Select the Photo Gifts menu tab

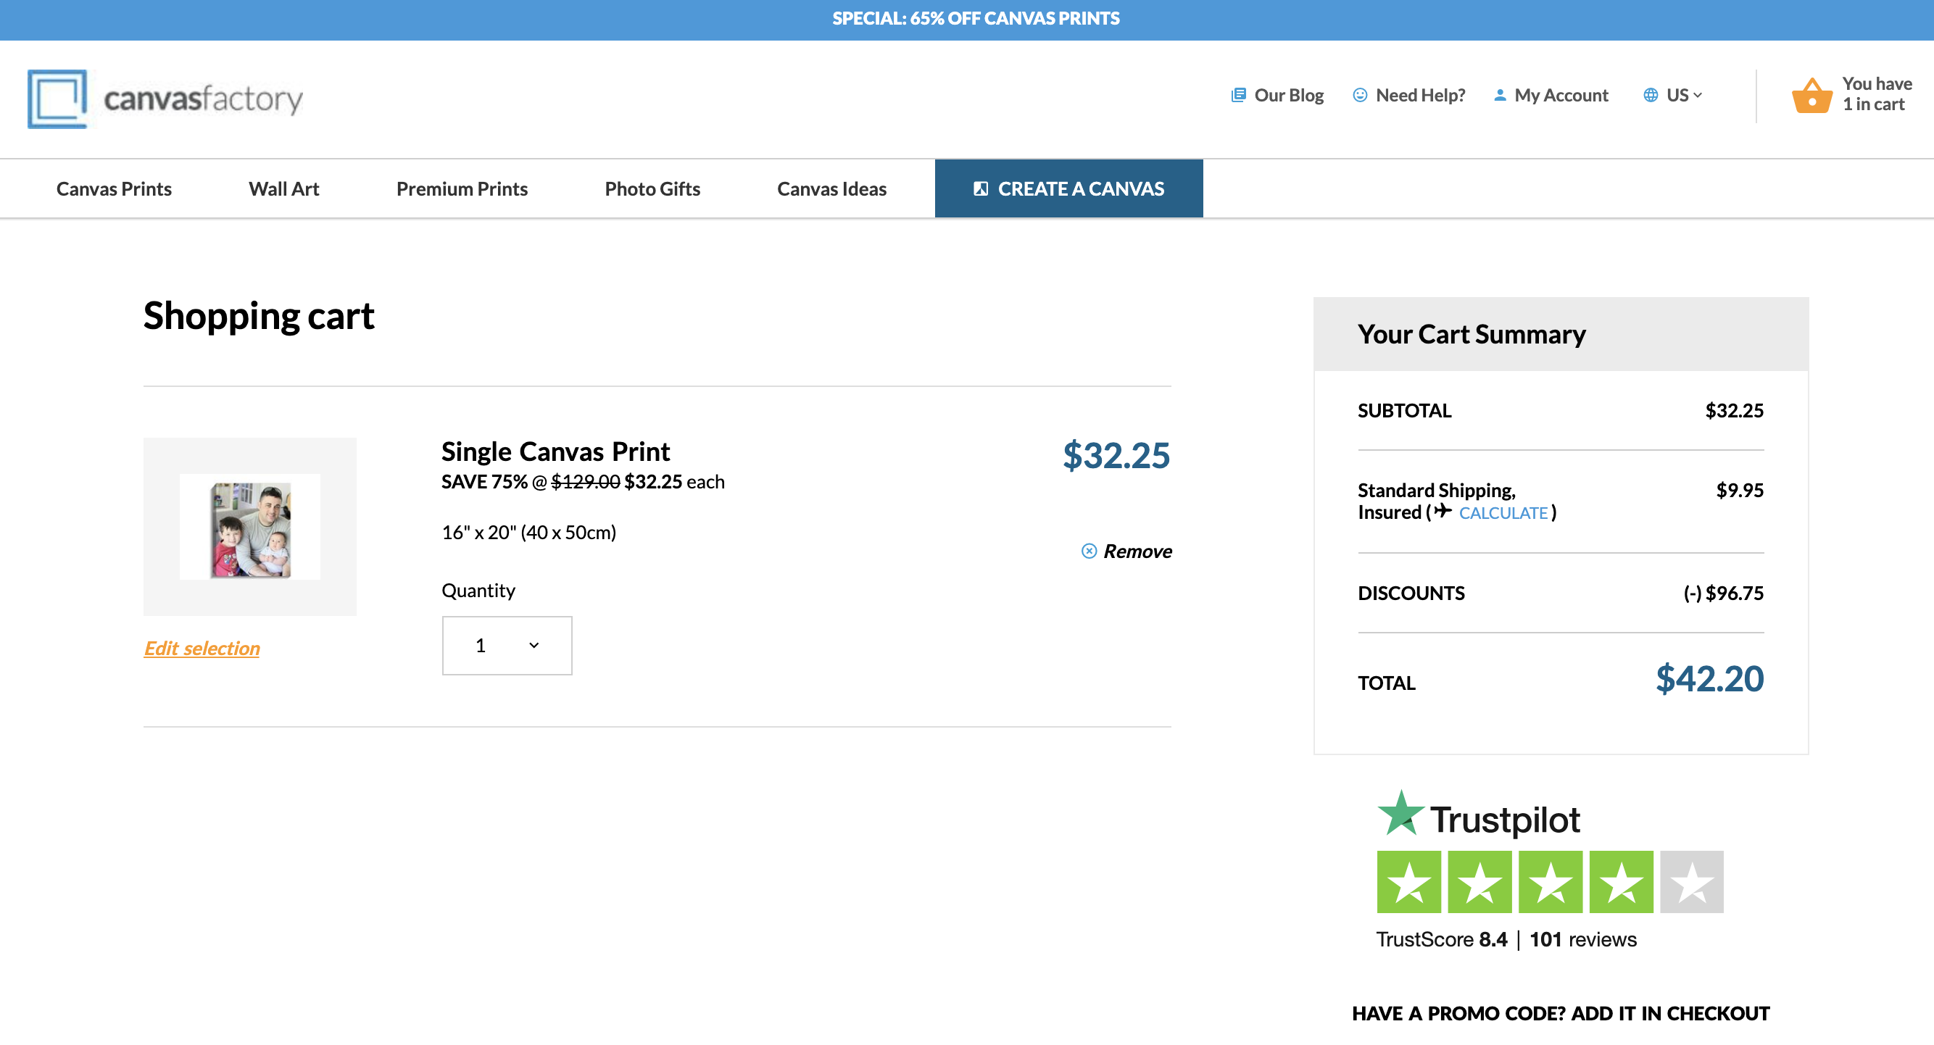[652, 188]
